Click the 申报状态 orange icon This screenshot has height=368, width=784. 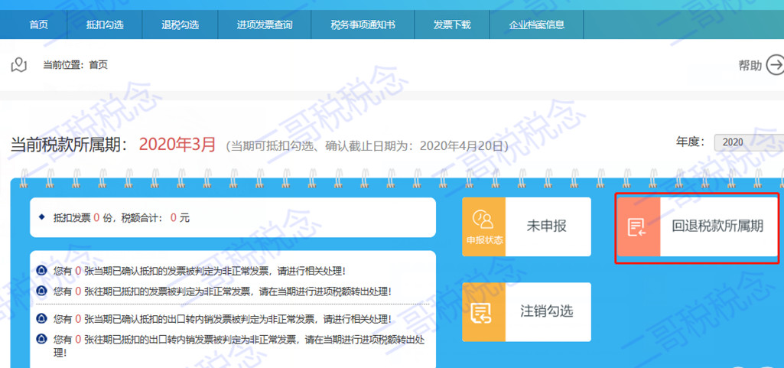tap(483, 226)
